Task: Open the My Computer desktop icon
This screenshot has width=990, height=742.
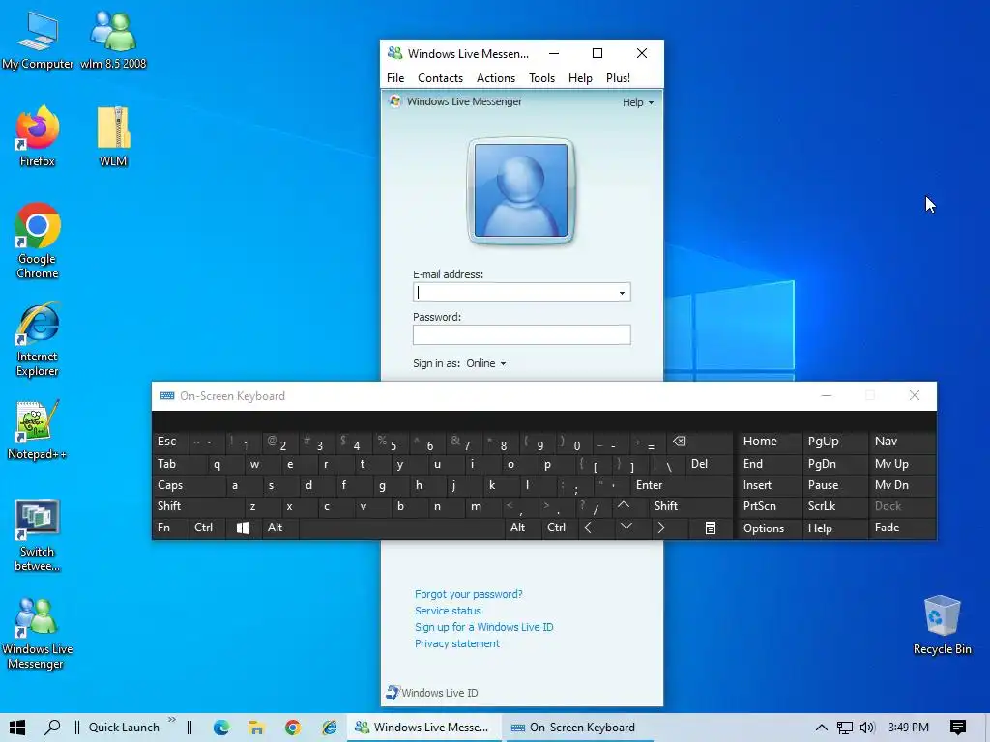Action: click(x=38, y=39)
